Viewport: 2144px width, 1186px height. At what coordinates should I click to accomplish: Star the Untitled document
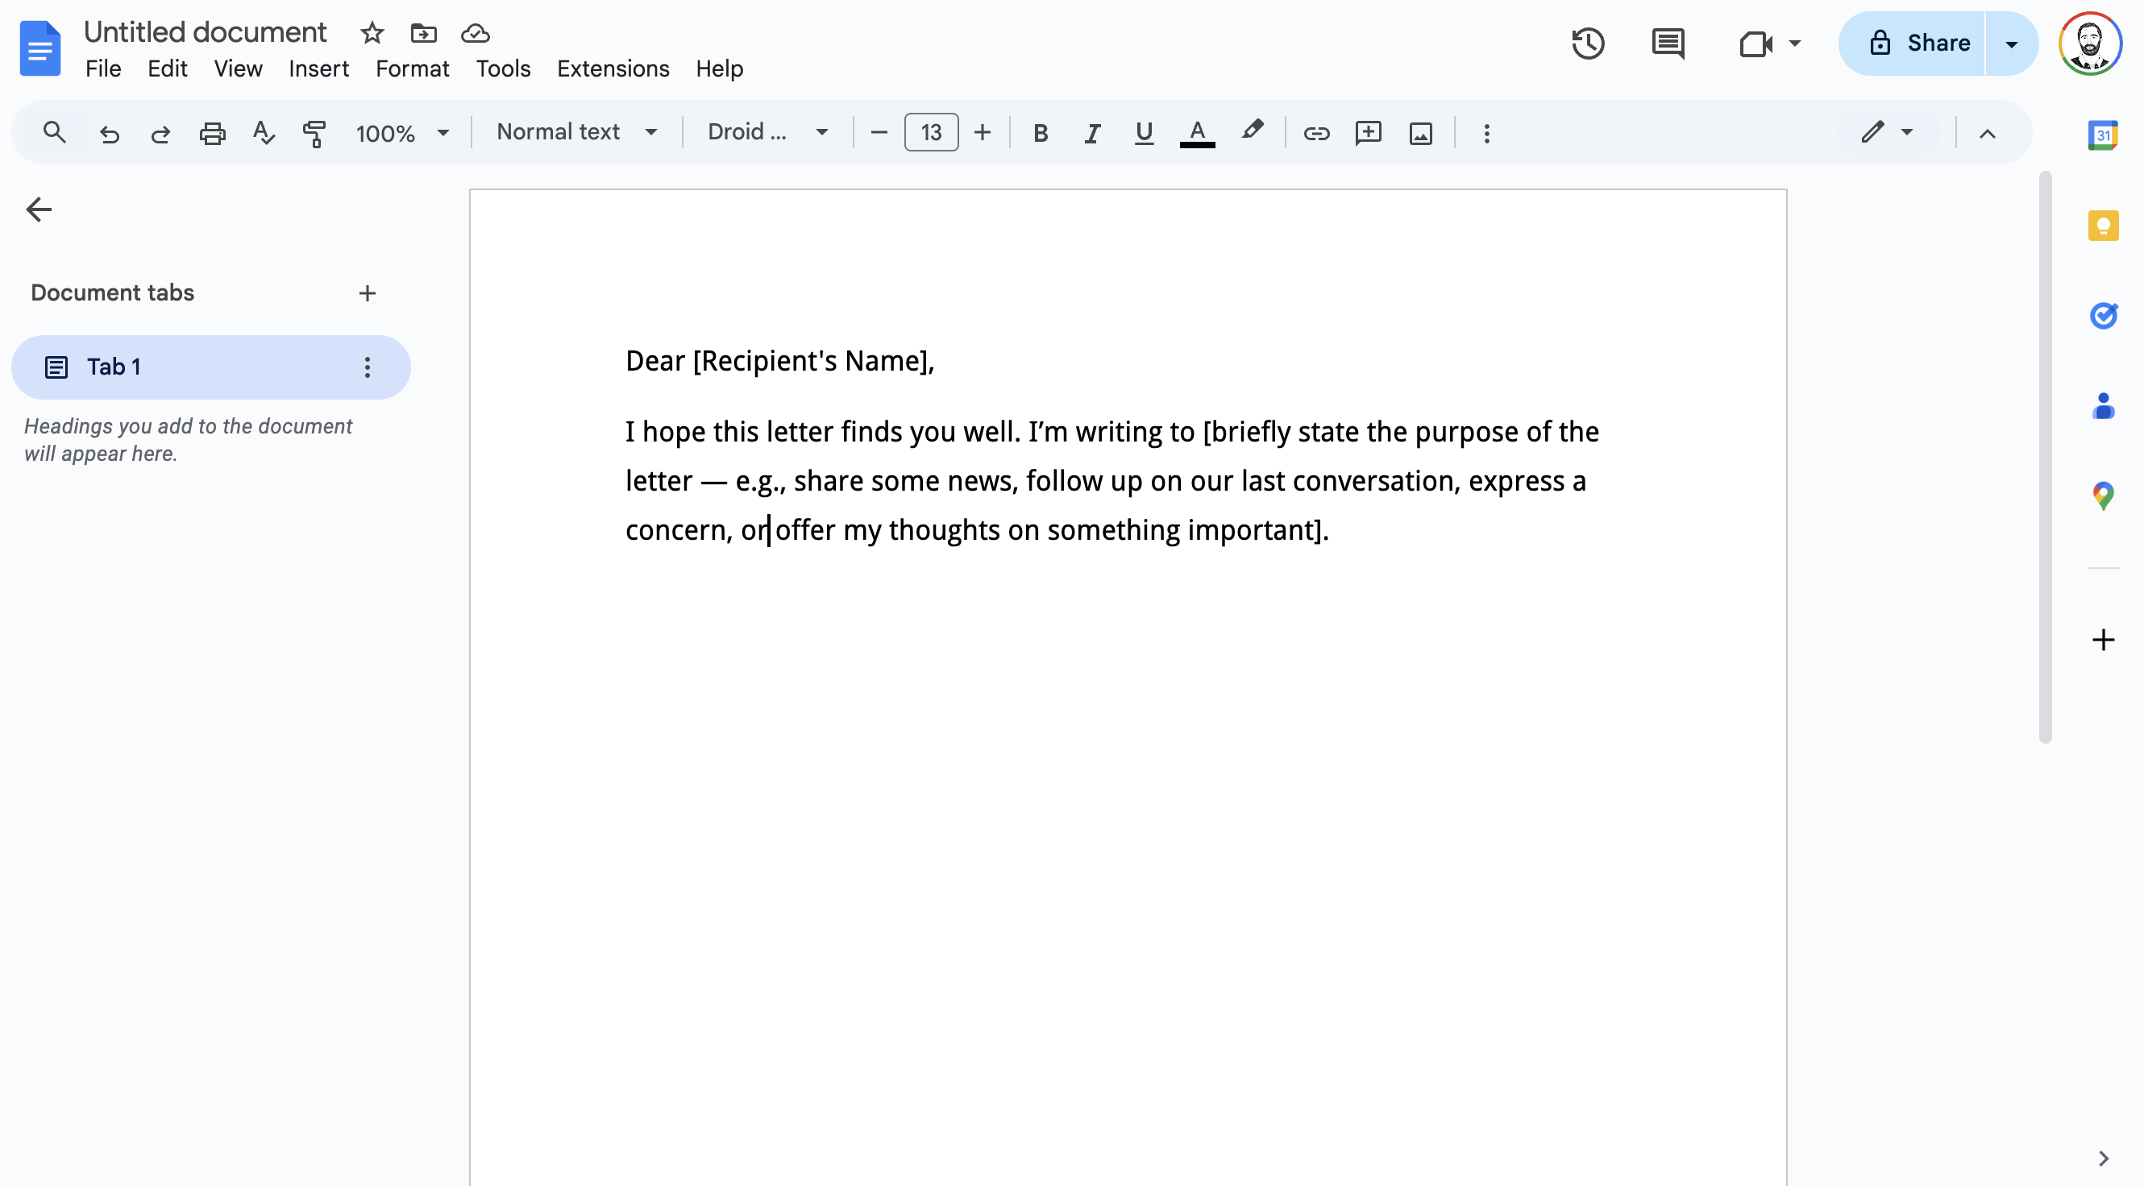point(372,33)
